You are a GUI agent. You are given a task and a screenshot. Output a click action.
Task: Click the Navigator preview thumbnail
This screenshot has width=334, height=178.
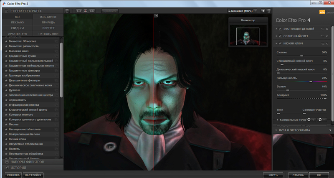248,36
